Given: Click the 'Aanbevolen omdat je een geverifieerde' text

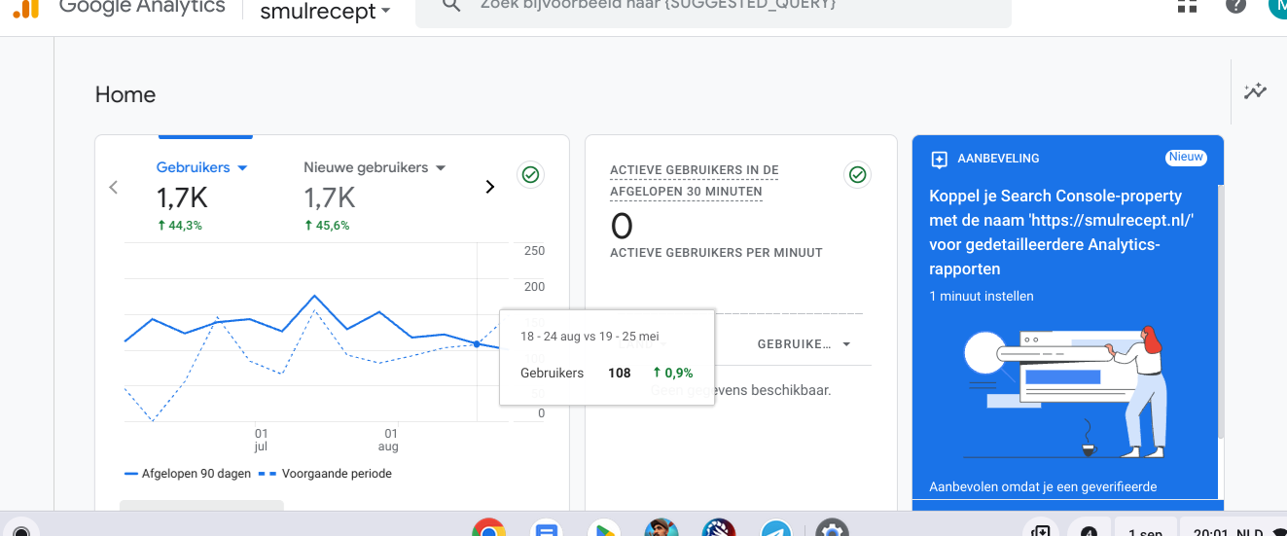Looking at the screenshot, I should (1043, 486).
